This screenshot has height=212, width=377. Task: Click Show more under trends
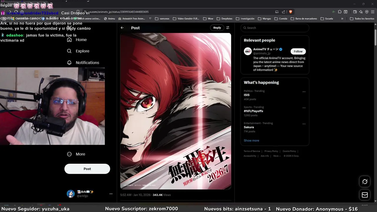click(x=252, y=140)
